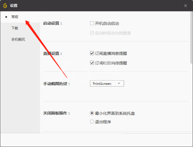Screen dimensions: 193x147
Task: Click the 直播设置 section label
Action: [52, 53]
